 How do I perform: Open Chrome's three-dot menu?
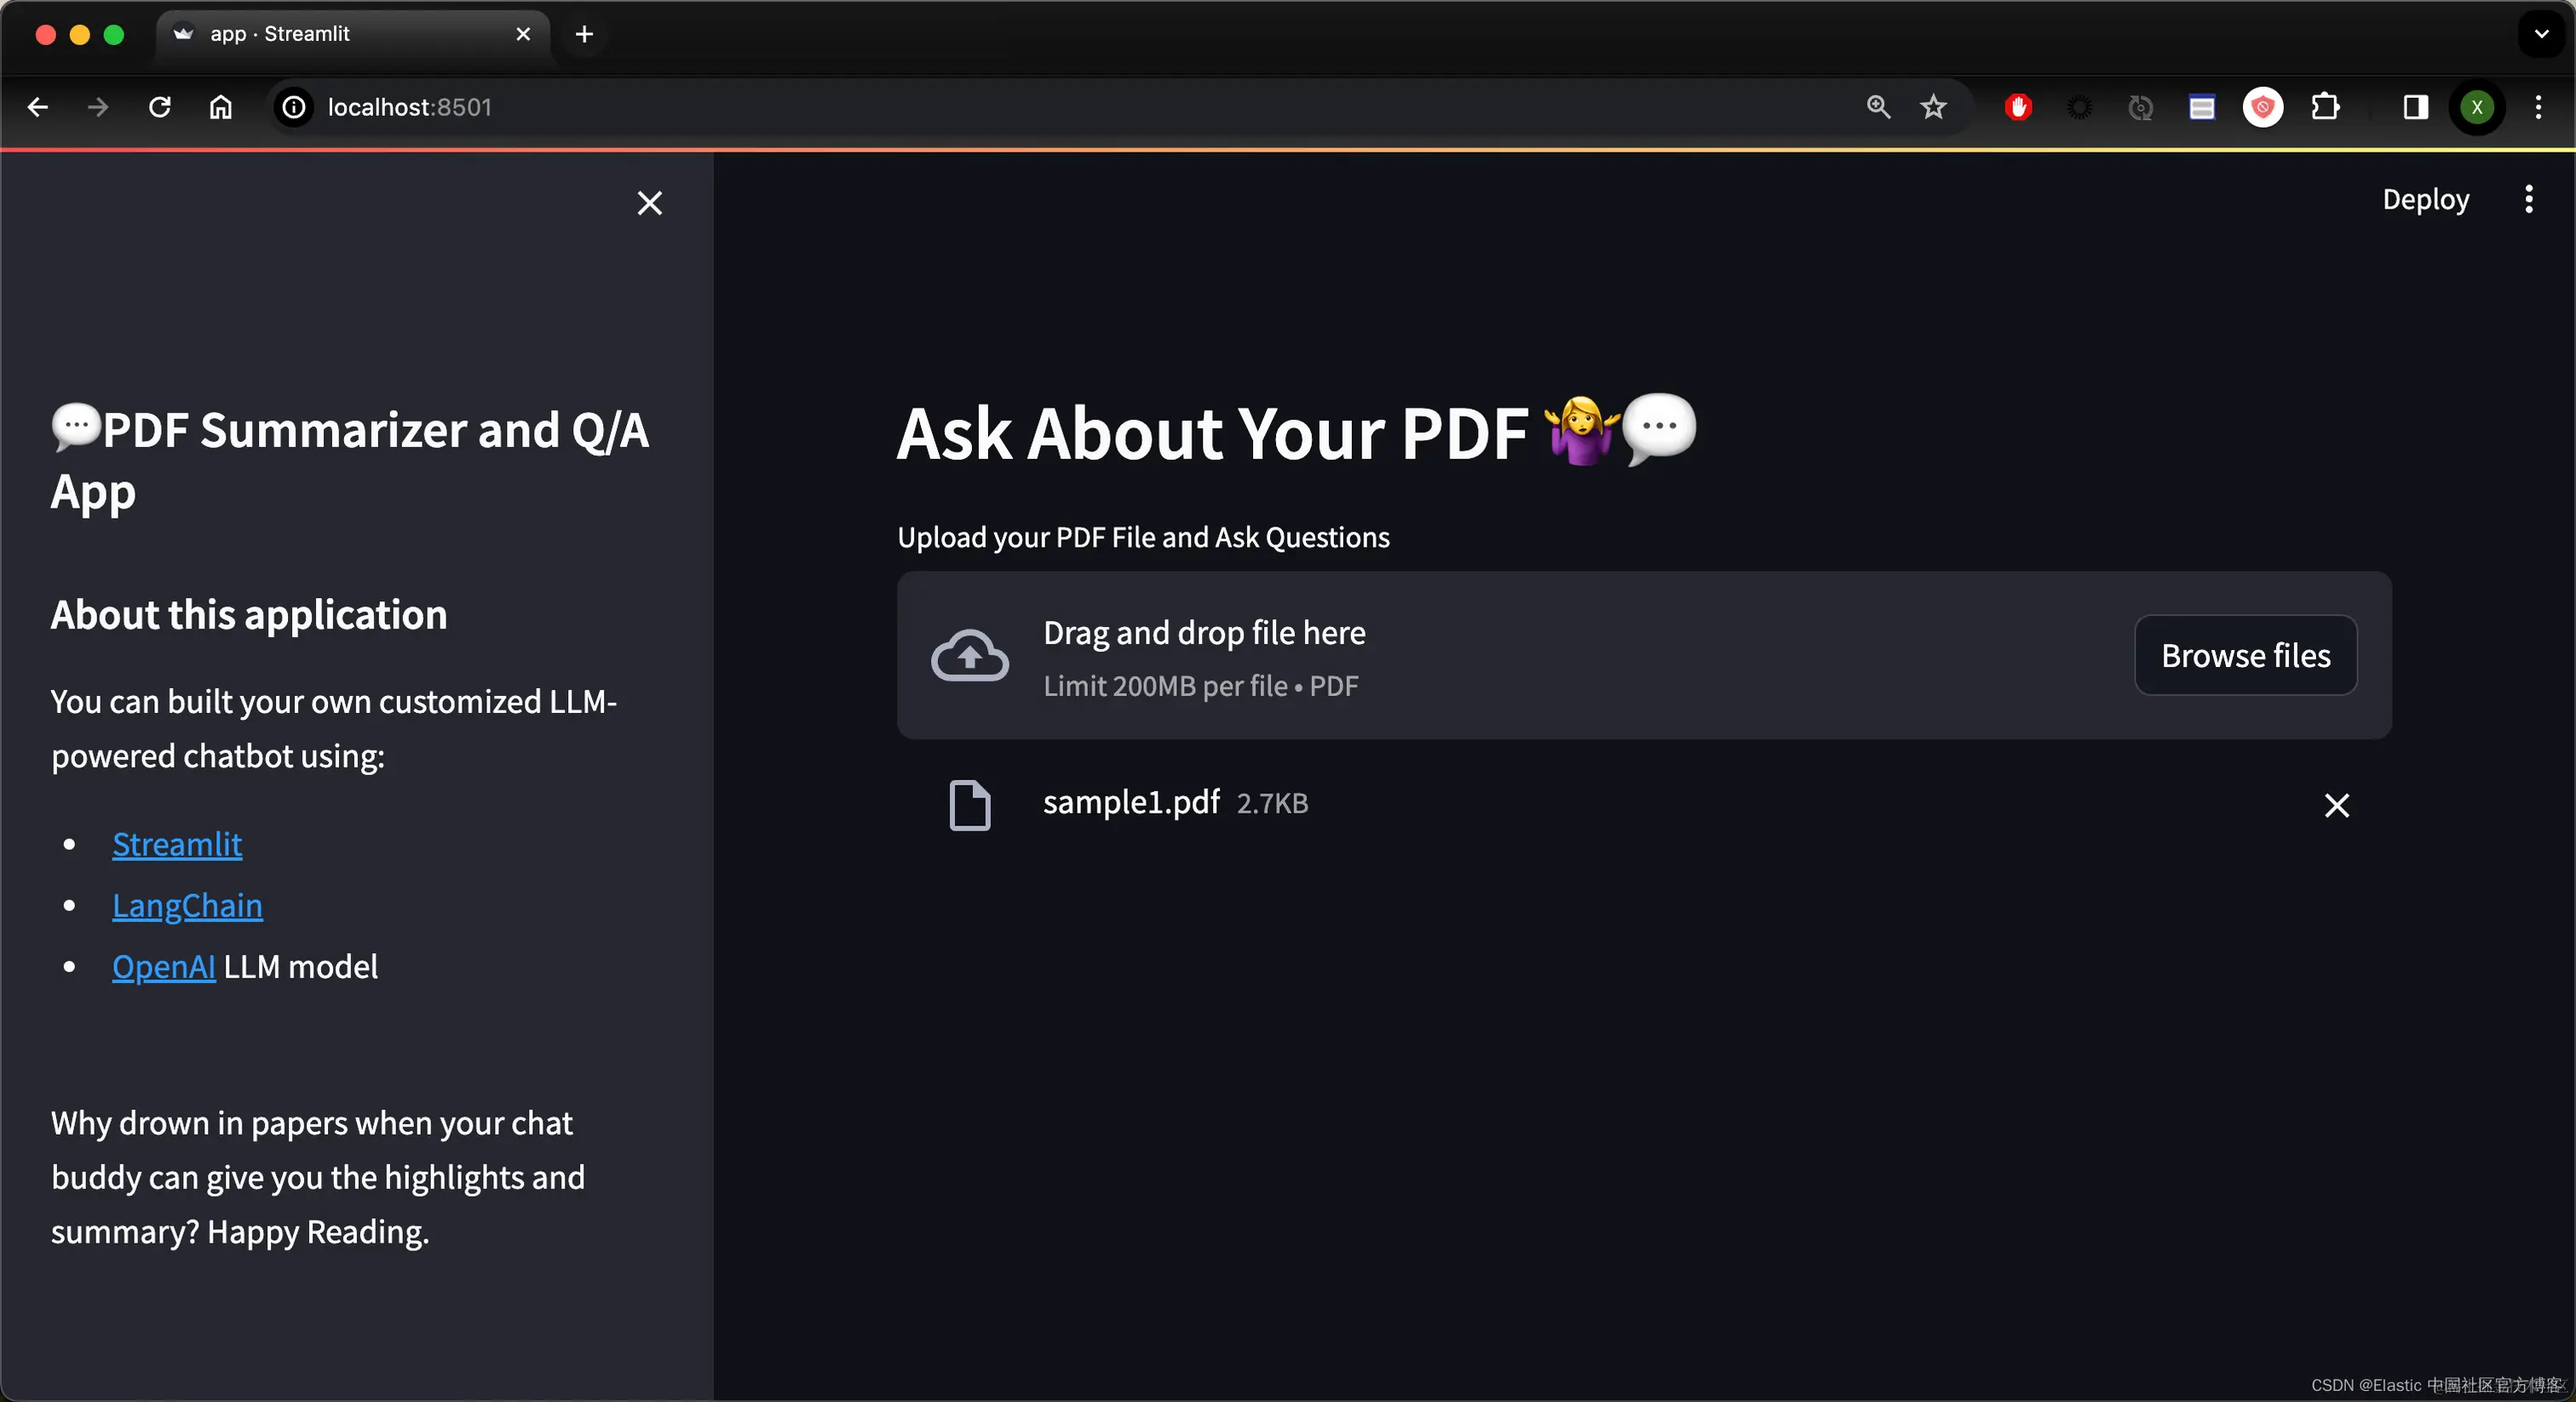pyautogui.click(x=2538, y=107)
